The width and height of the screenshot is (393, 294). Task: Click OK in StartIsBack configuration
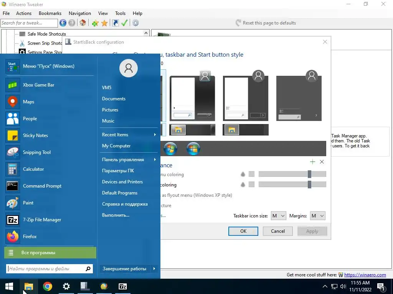pyautogui.click(x=243, y=231)
